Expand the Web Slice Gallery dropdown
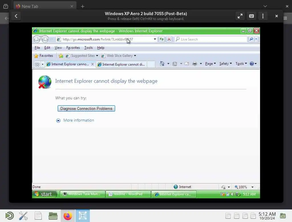The image size is (292, 222). click(x=135, y=56)
